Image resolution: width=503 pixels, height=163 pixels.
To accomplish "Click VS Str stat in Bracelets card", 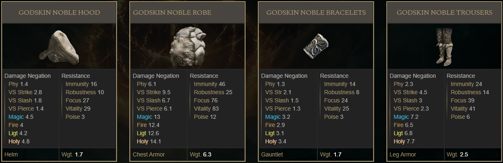I will (x=273, y=92).
